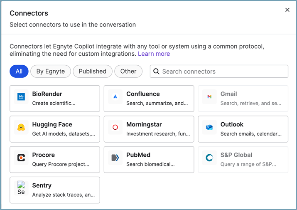Show Published connectors
This screenshot has height=210, width=297.
click(92, 71)
